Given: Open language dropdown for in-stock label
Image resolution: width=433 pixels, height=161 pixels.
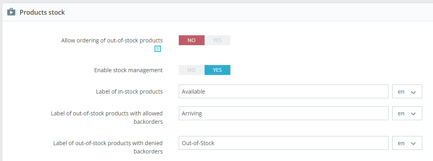Looking at the screenshot, I should (x=407, y=92).
